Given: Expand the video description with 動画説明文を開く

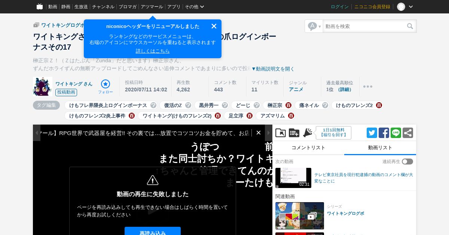Looking at the screenshot, I should click(273, 69).
